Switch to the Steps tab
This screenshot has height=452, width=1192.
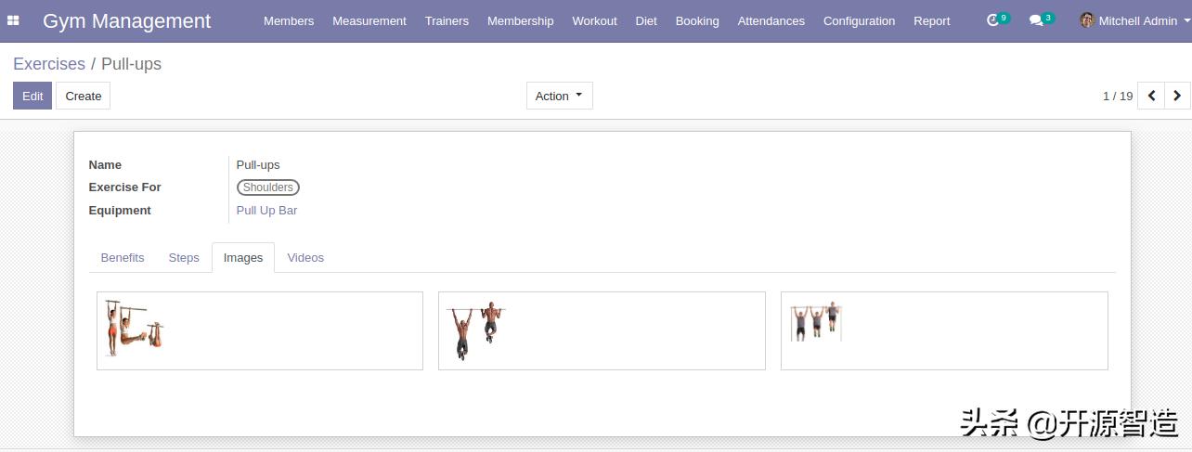184,258
